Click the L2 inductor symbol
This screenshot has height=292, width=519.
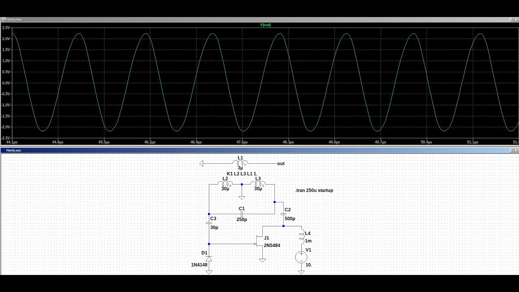pyautogui.click(x=225, y=184)
